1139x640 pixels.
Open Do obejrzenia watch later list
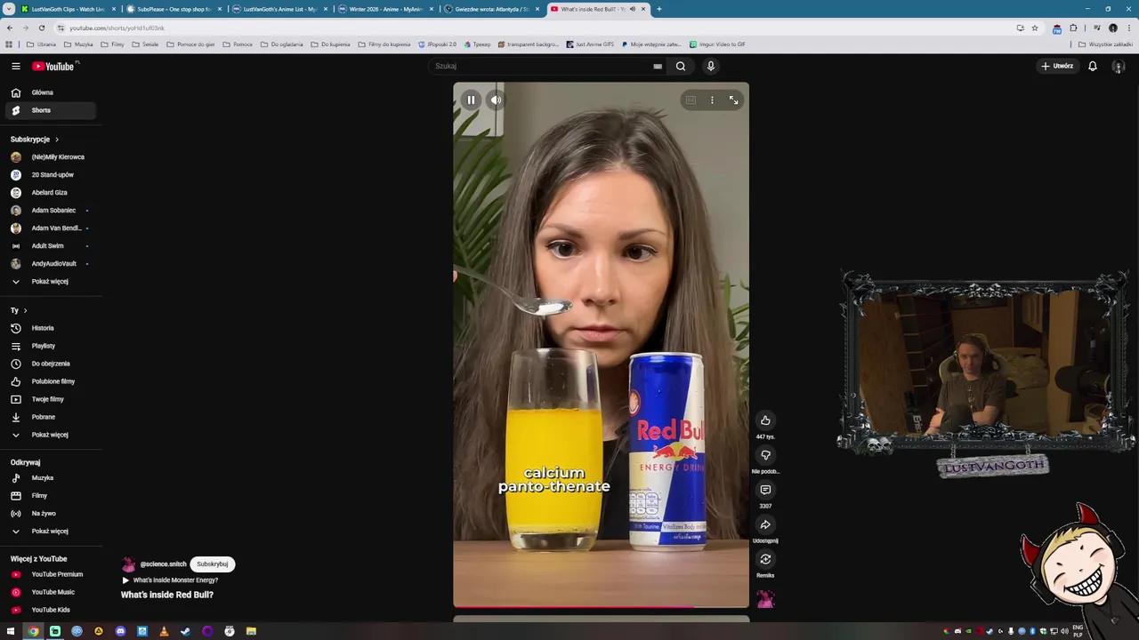click(x=50, y=364)
